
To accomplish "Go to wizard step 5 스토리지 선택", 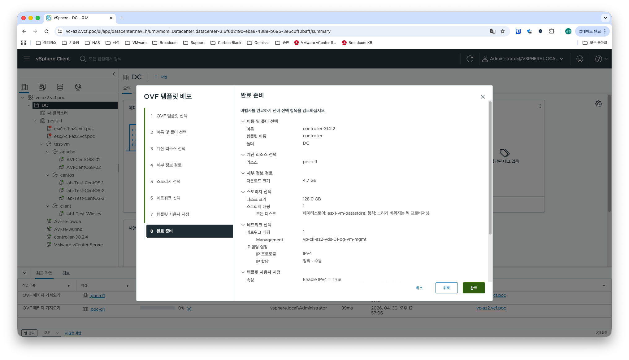I will tap(168, 182).
